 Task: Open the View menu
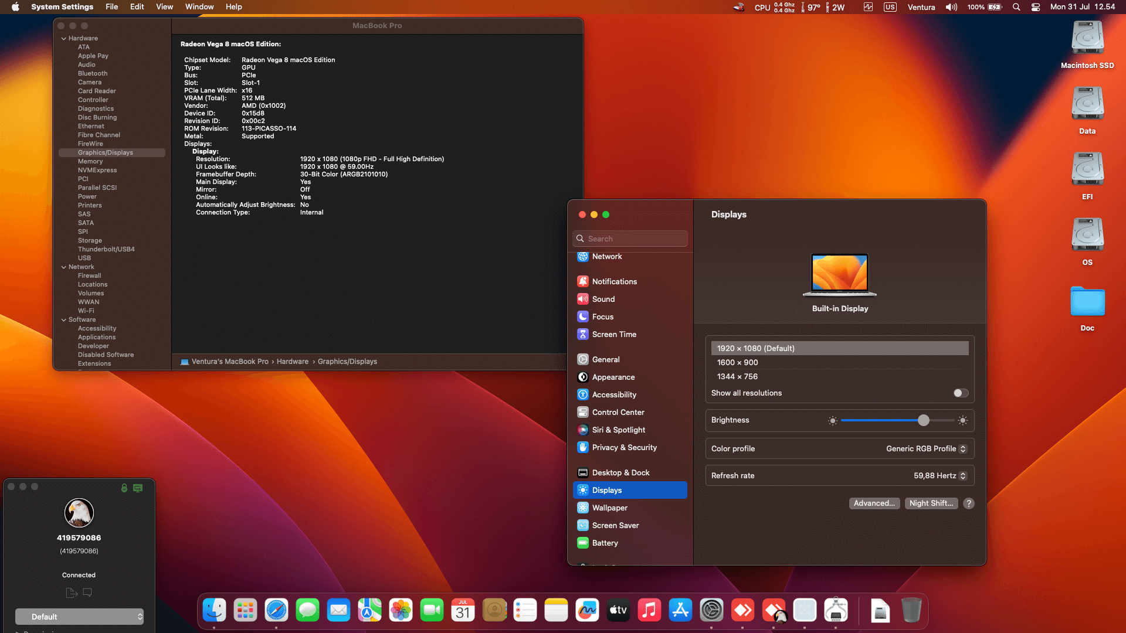pos(164,7)
